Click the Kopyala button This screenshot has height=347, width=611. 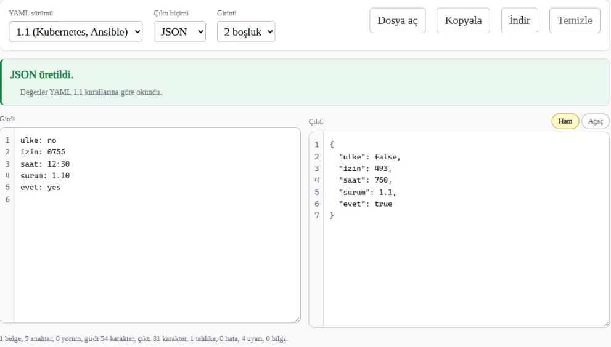point(463,20)
